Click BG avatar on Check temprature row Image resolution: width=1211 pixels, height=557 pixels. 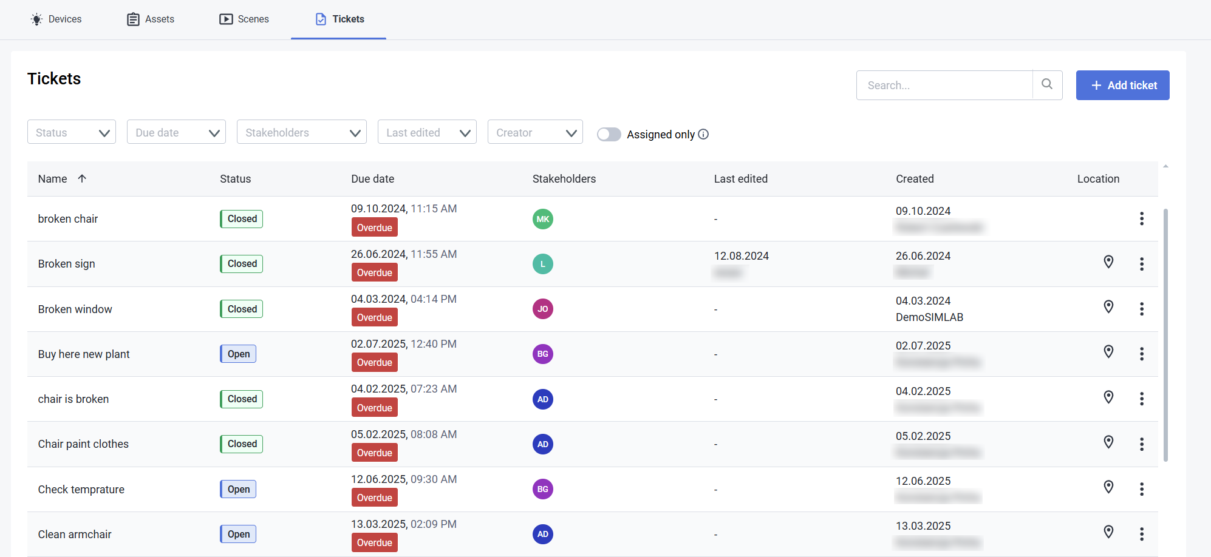(543, 489)
